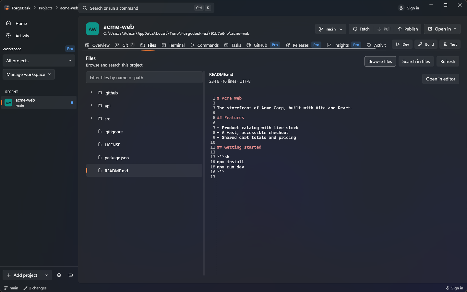Image resolution: width=467 pixels, height=292 pixels.
Task: Click Sign in in the status bar
Action: 454,288
